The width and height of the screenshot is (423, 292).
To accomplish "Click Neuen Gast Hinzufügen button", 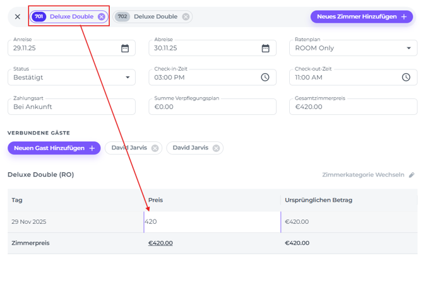I will click(54, 148).
